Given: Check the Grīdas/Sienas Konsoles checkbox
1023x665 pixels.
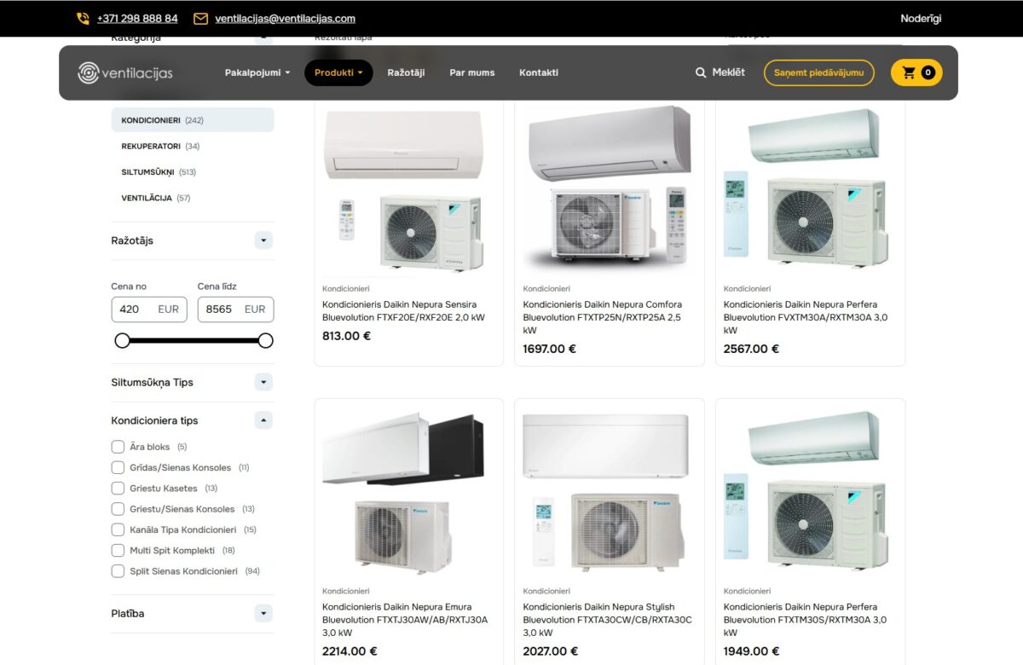Looking at the screenshot, I should [x=118, y=467].
